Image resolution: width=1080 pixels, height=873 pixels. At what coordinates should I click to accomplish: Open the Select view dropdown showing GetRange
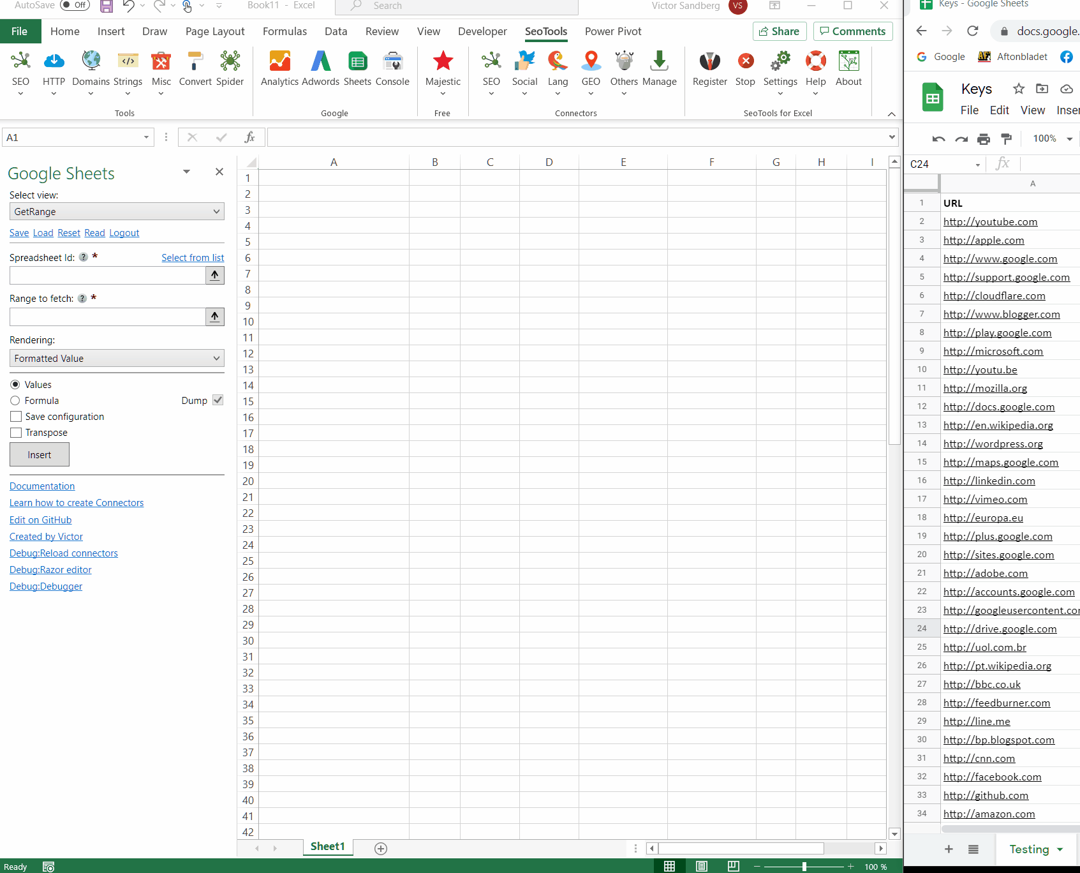pos(117,211)
